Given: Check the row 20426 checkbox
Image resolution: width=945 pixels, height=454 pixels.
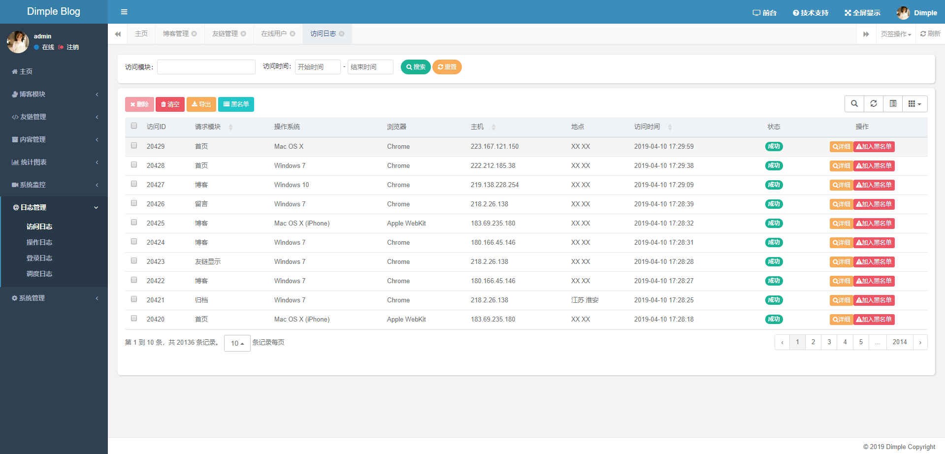Looking at the screenshot, I should point(134,203).
